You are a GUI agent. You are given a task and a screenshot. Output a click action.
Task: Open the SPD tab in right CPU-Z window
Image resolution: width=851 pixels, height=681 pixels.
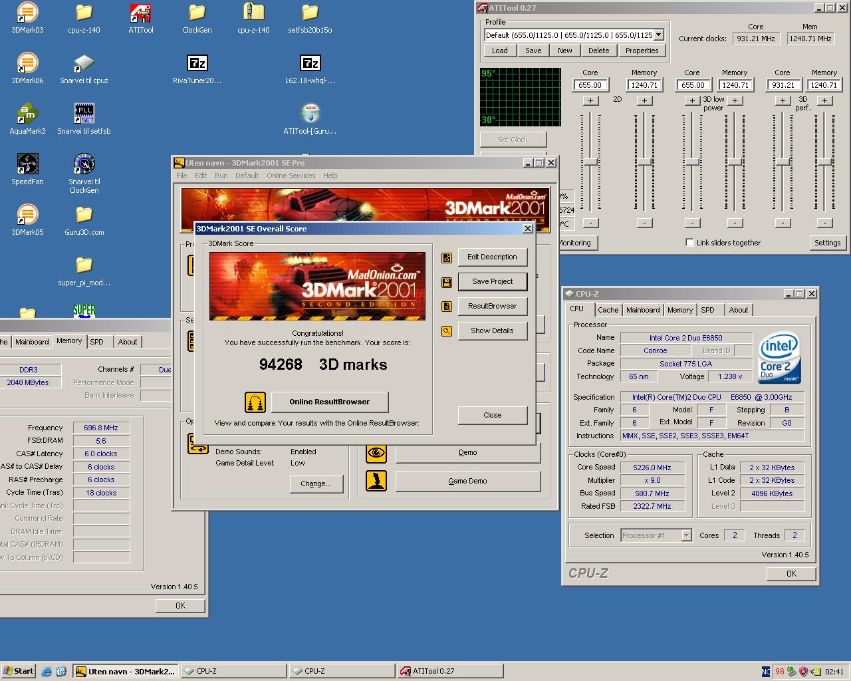(707, 310)
